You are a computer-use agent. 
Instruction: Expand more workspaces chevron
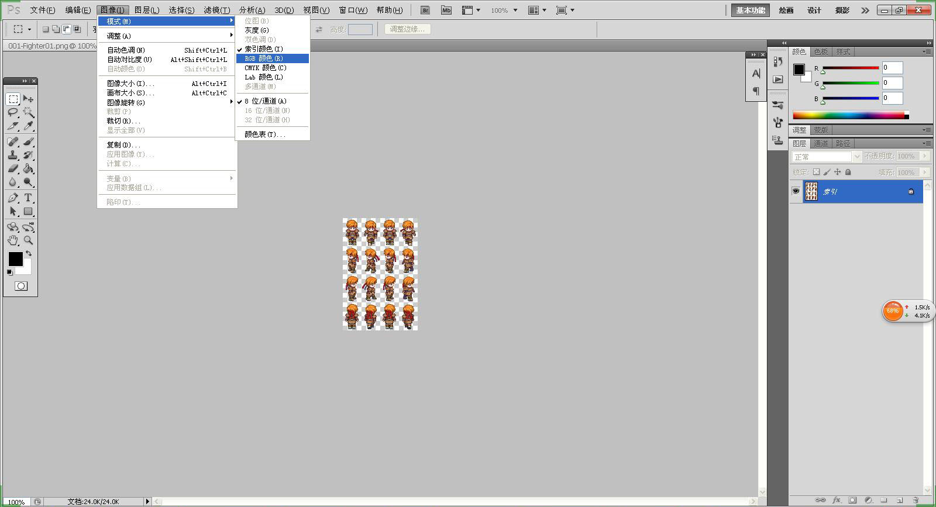click(865, 10)
